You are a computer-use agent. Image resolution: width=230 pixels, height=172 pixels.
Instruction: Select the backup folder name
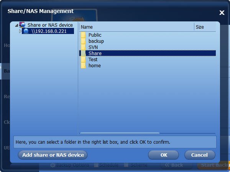click(x=96, y=41)
